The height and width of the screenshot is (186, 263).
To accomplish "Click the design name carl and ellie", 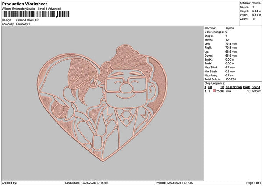I will tap(28, 20).
